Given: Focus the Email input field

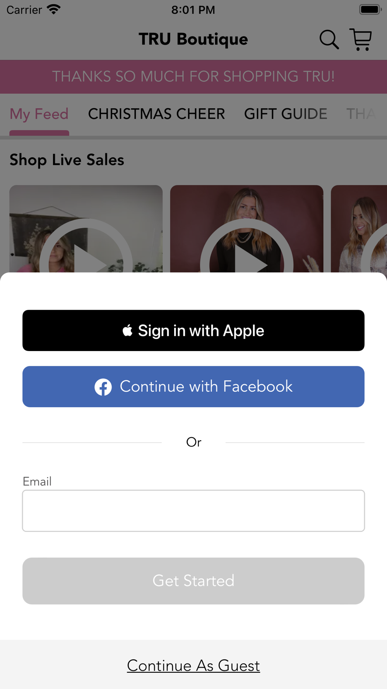Looking at the screenshot, I should coord(193,511).
